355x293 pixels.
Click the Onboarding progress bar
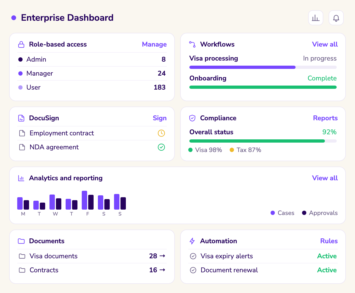coord(263,87)
